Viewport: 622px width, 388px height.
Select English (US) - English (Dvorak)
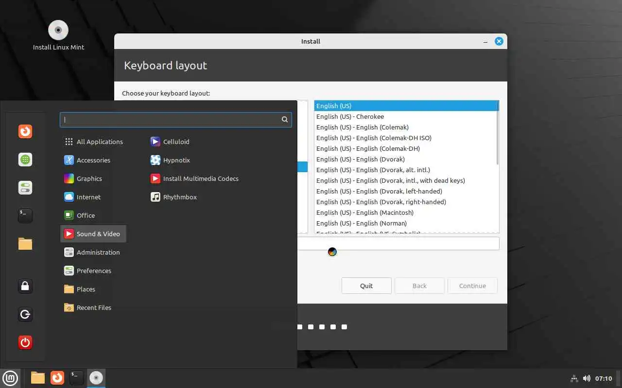click(x=406, y=159)
